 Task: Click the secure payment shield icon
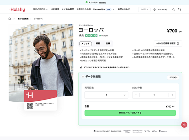pyautogui.click(x=94, y=131)
